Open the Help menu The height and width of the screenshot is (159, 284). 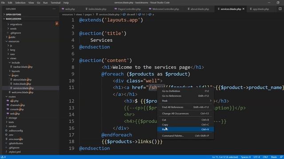[66, 3]
